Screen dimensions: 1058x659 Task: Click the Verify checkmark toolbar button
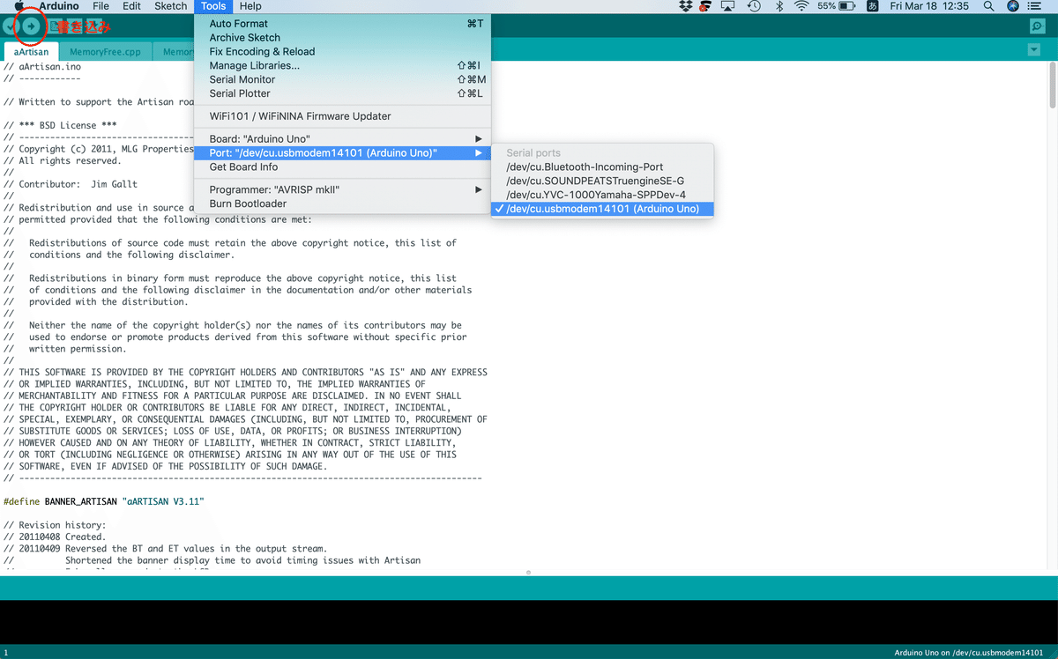[x=11, y=26]
